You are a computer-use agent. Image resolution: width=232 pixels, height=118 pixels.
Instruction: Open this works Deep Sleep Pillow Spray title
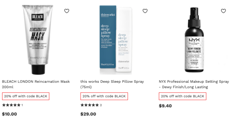[x=112, y=84]
